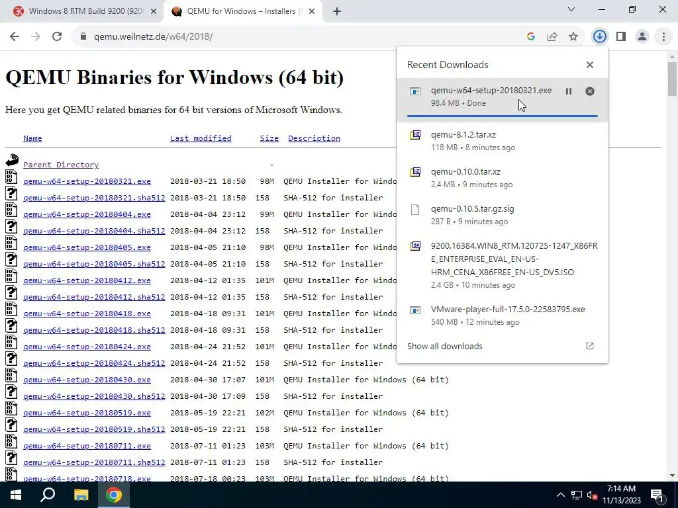Viewport: 678px width, 508px height.
Task: Go back using the browser back arrow
Action: [15, 37]
